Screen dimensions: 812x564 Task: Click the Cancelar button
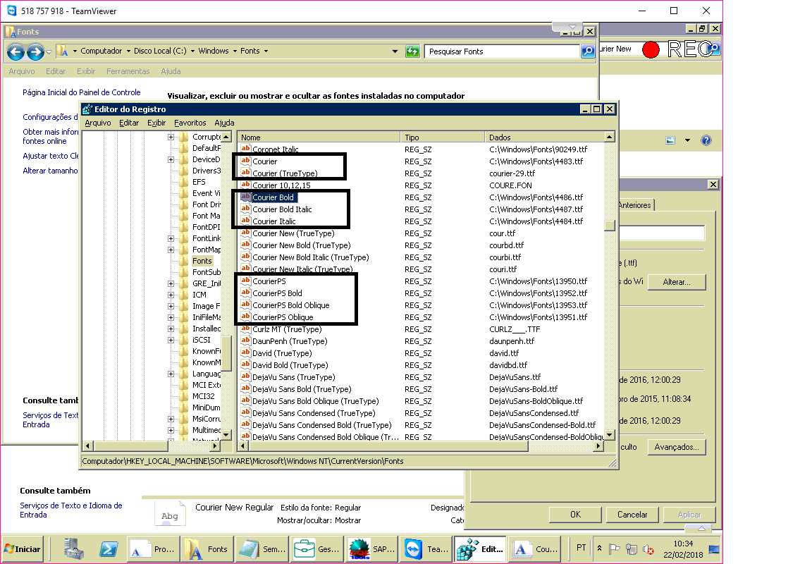tap(632, 515)
